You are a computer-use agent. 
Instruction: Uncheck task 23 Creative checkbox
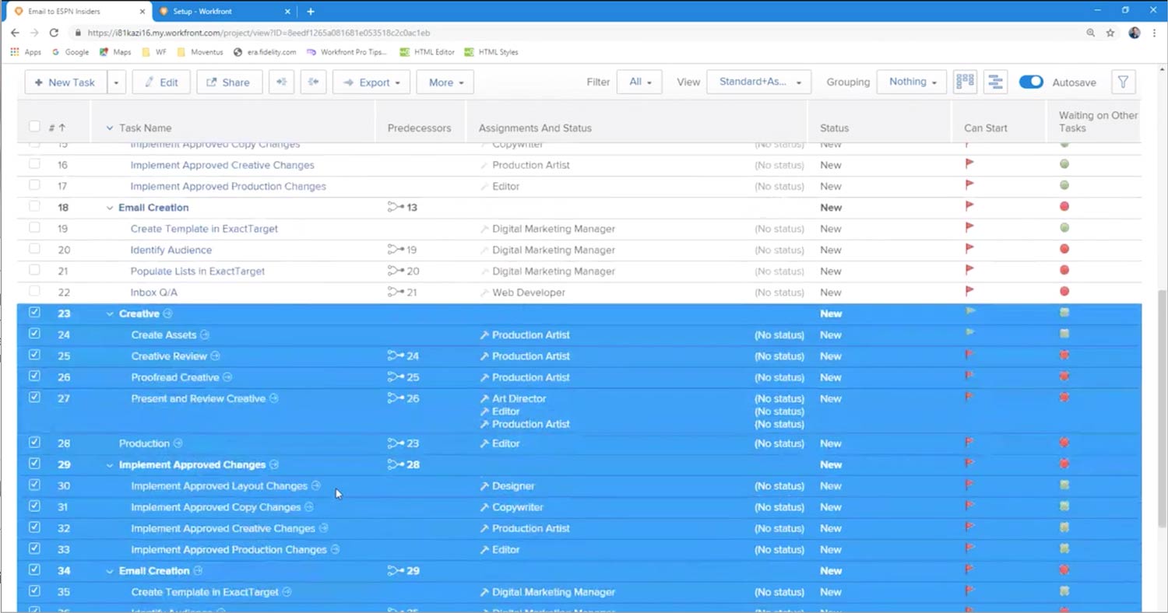[x=34, y=312]
